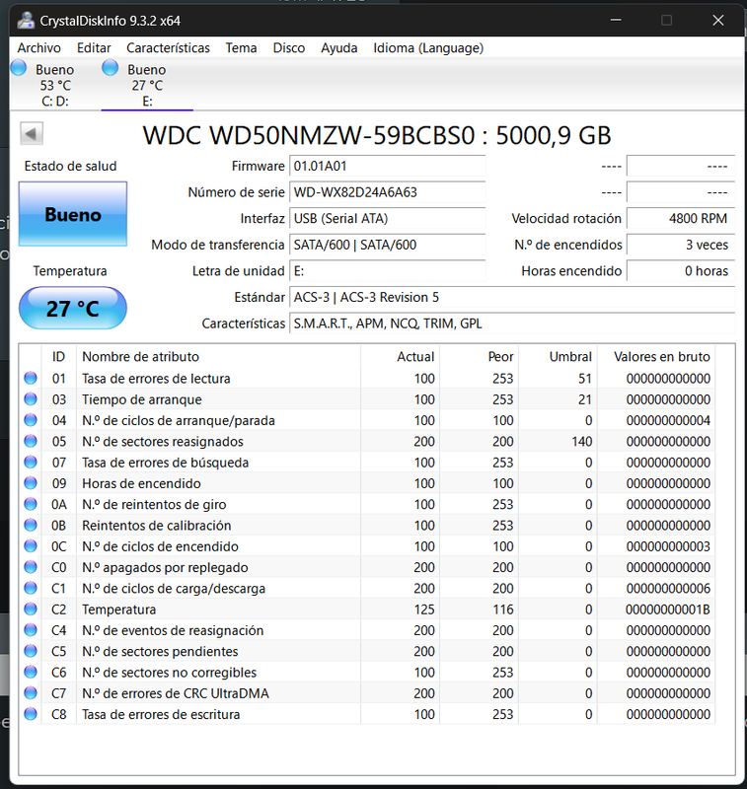The height and width of the screenshot is (789, 747).
Task: Click the Bueno health status button
Action: pyautogui.click(x=73, y=214)
